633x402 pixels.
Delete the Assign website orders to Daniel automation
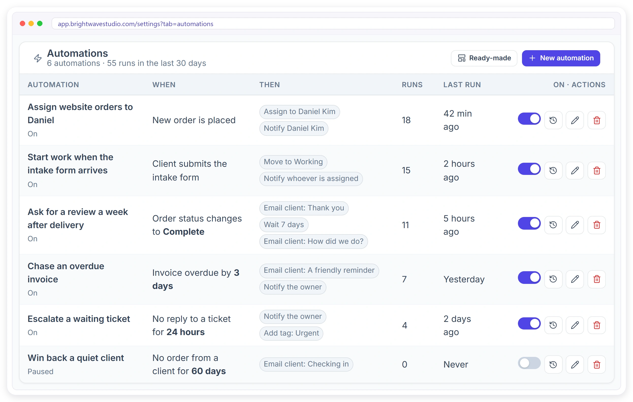click(x=596, y=120)
